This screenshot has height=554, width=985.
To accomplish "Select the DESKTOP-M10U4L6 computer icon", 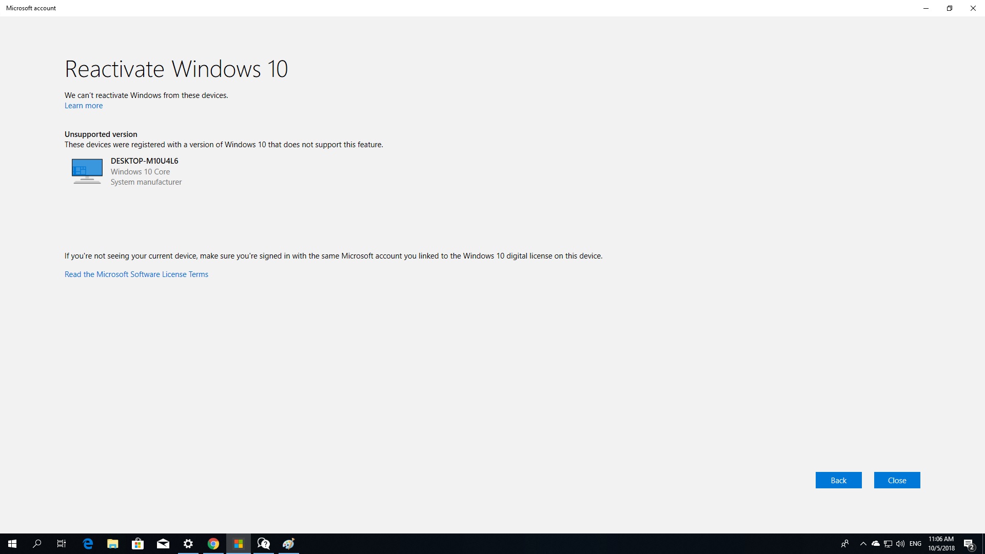I will click(87, 171).
